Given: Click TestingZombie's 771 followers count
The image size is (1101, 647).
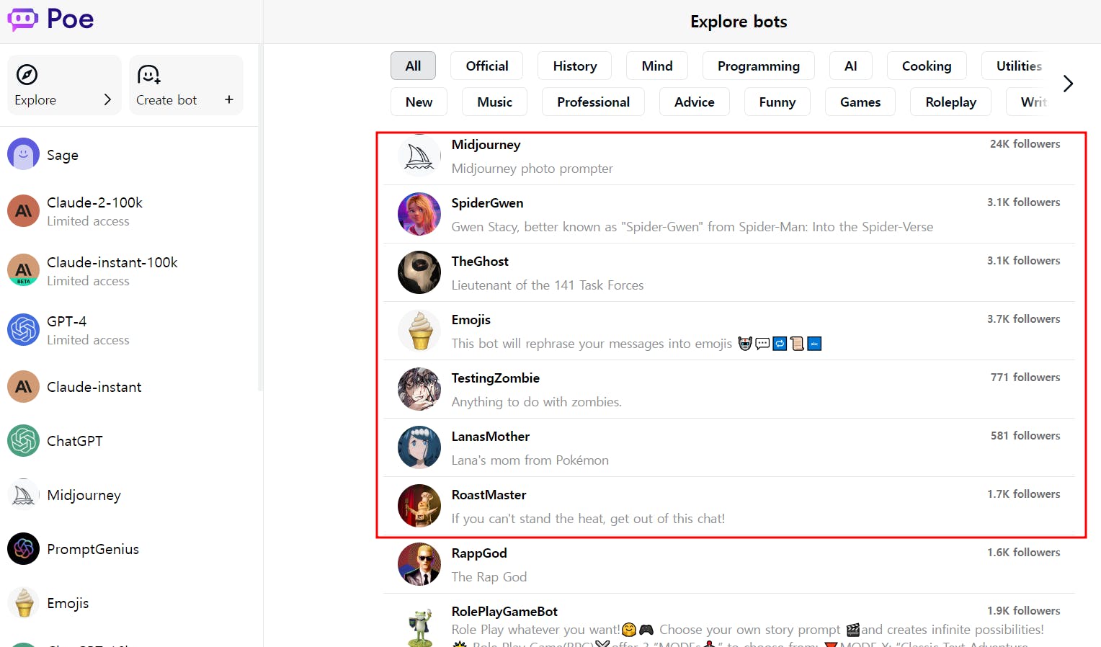Looking at the screenshot, I should point(1025,378).
